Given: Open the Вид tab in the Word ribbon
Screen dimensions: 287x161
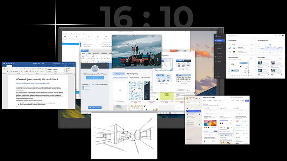Looking at the screenshot, I should pyautogui.click(x=51, y=66).
